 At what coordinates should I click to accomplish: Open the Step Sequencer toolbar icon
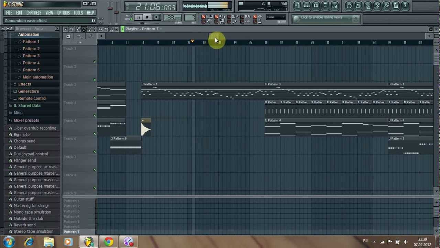tap(307, 6)
